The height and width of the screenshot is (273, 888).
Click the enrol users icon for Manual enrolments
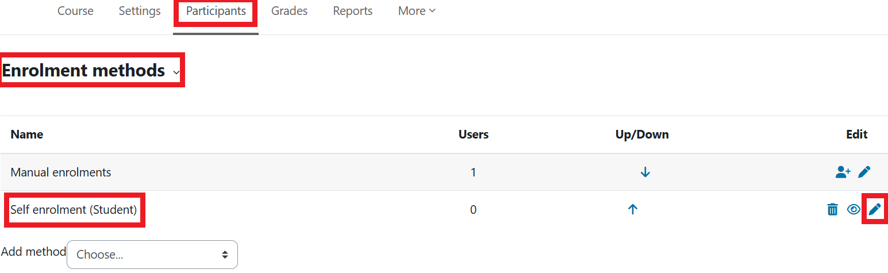click(x=843, y=172)
